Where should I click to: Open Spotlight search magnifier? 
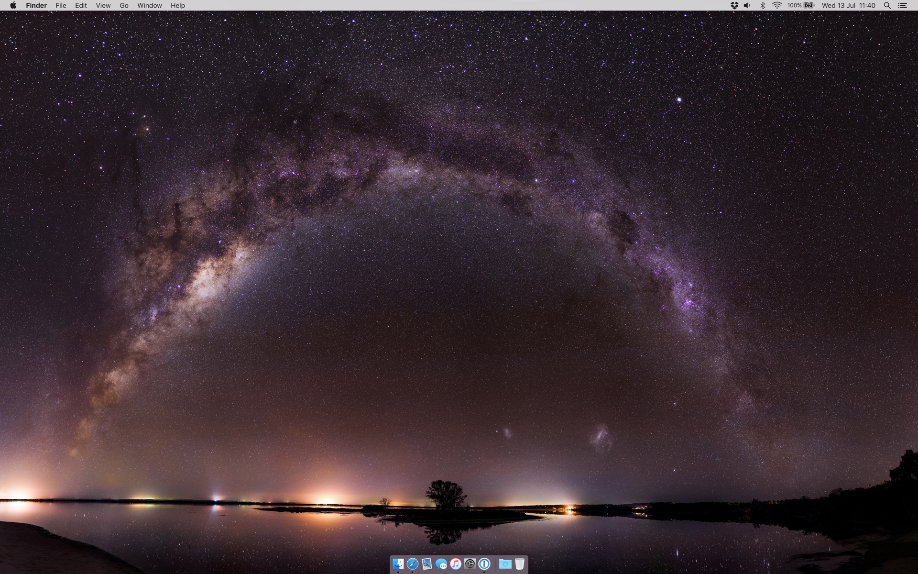click(x=887, y=5)
